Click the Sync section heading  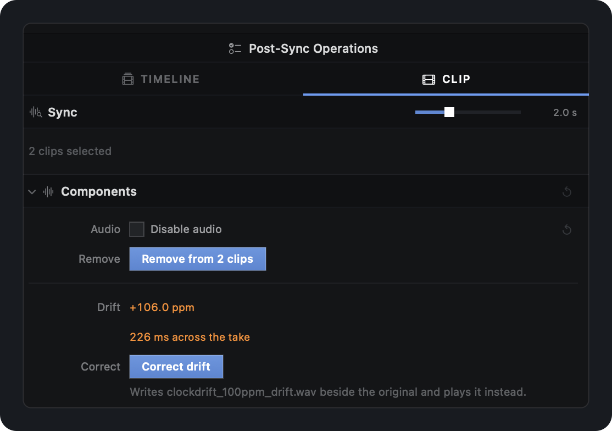(63, 113)
